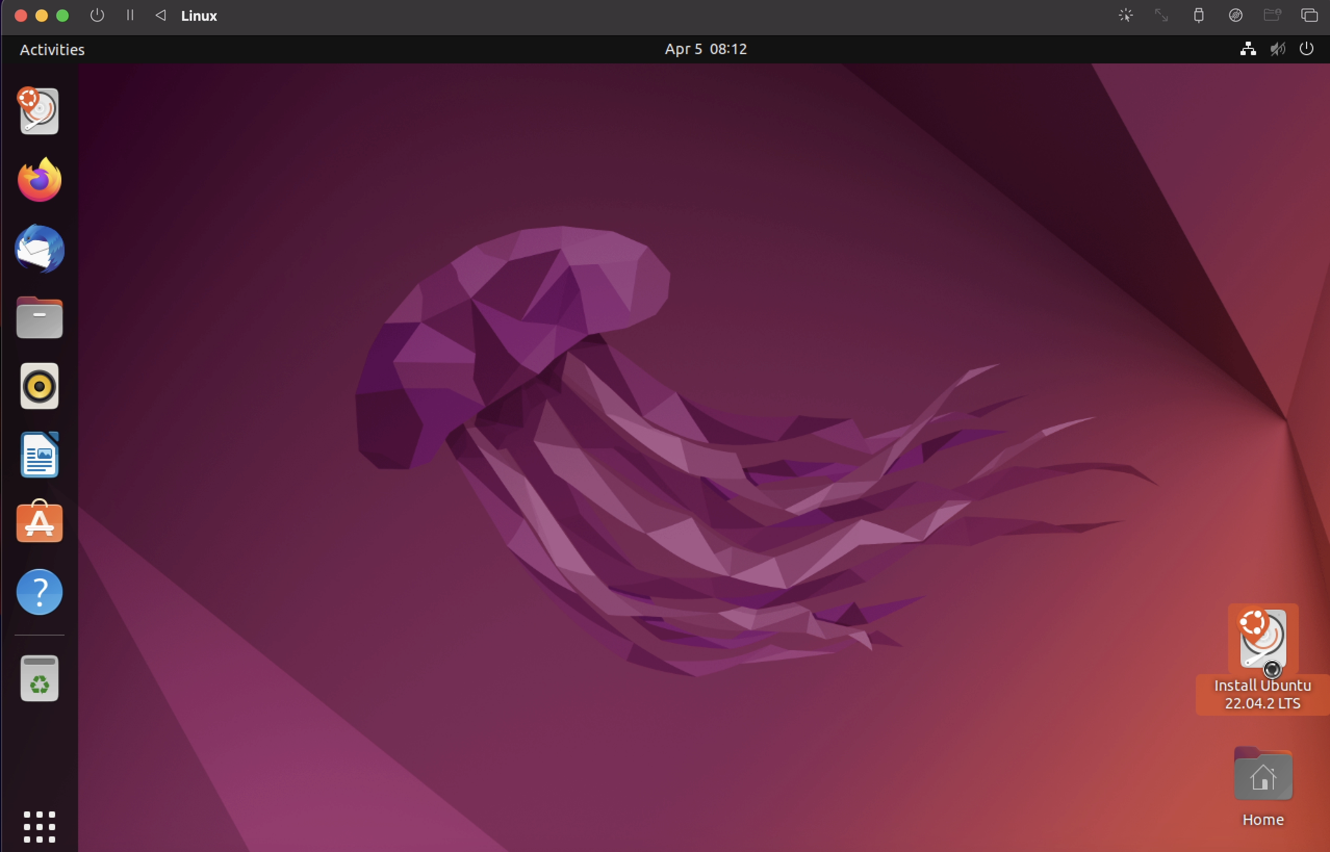Screen dimensions: 1330x852
Task: Open the clock and calendar menu
Action: (705, 49)
